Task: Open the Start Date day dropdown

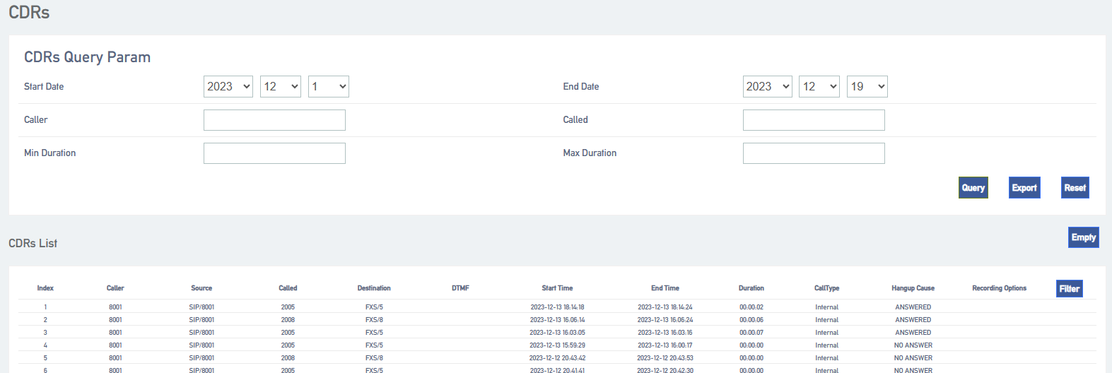Action: coord(329,86)
